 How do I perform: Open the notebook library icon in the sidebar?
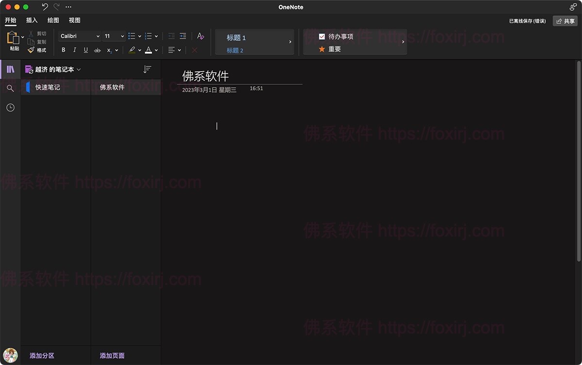tap(10, 69)
